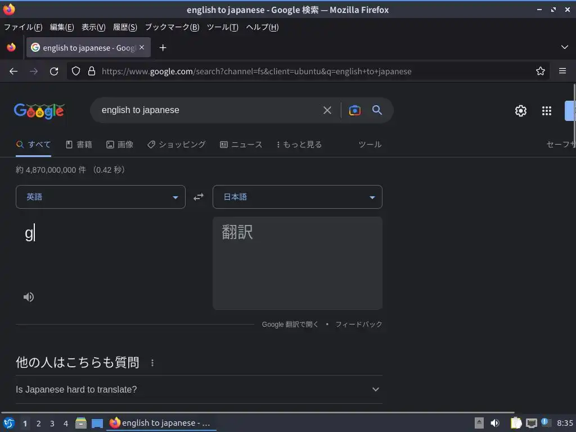Select the 書籍 search tab
576x432 pixels.
pos(79,145)
